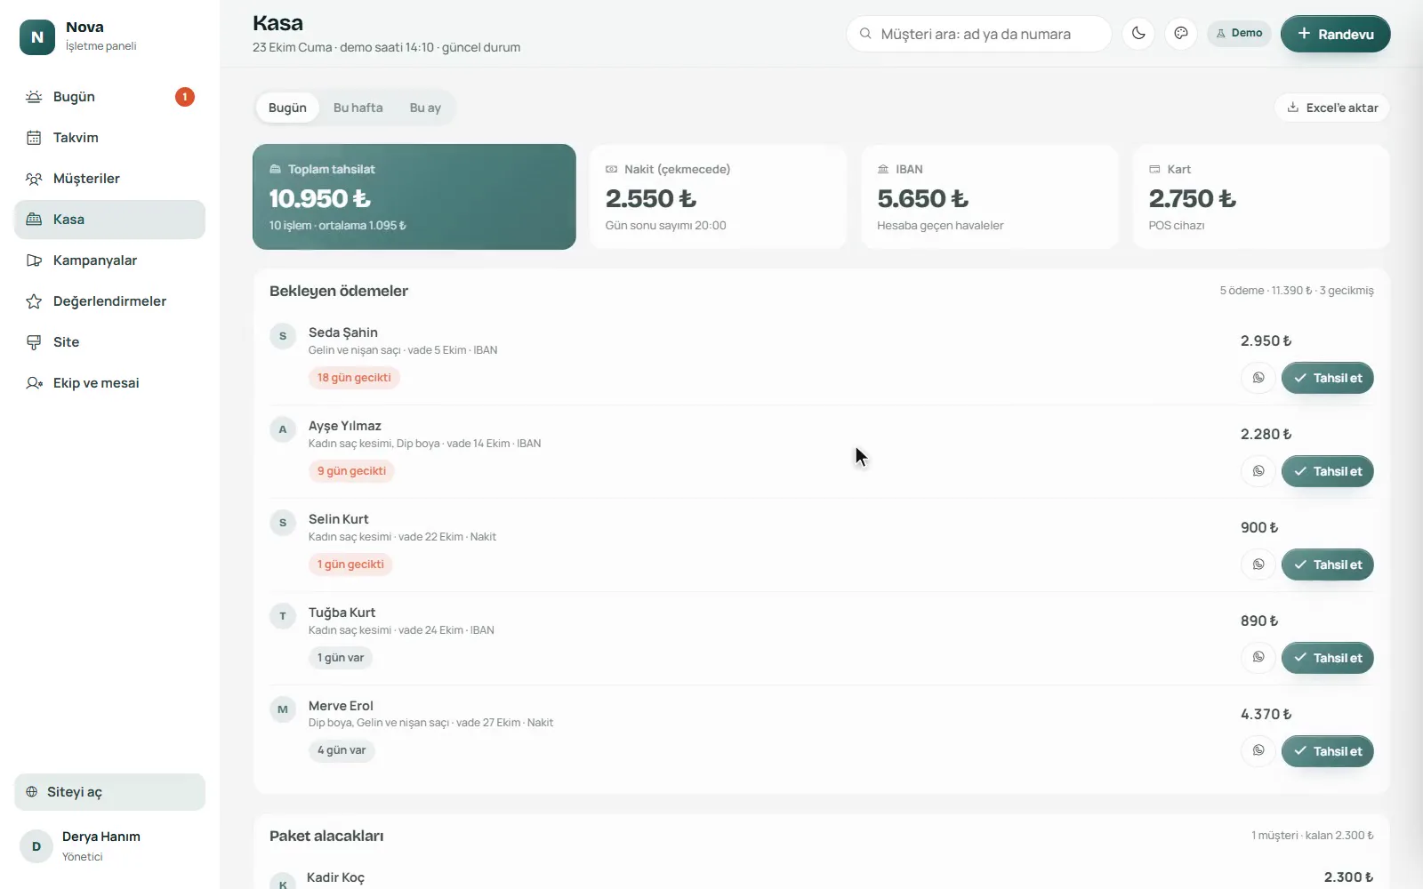Toggle the Demo mode badge
The height and width of the screenshot is (889, 1423).
1239,34
